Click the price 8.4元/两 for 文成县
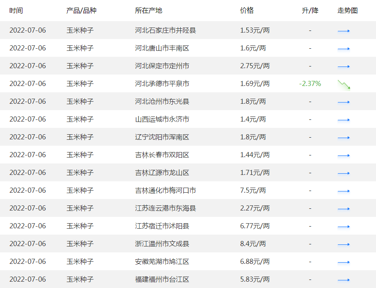The height and width of the screenshot is (288, 376). pos(253,244)
